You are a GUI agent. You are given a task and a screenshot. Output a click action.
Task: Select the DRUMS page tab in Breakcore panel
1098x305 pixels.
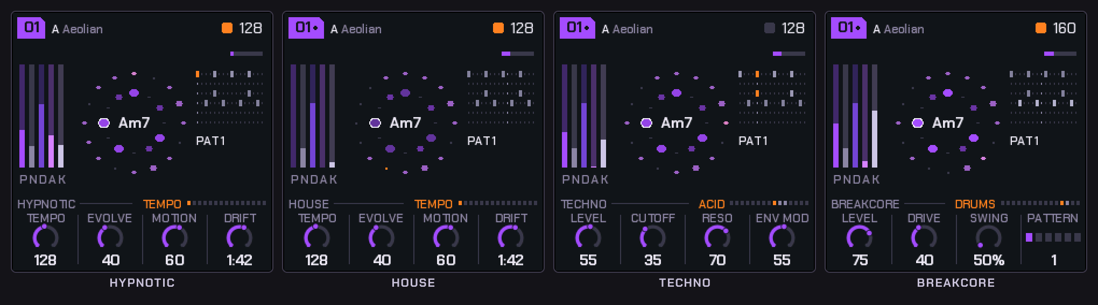(975, 204)
